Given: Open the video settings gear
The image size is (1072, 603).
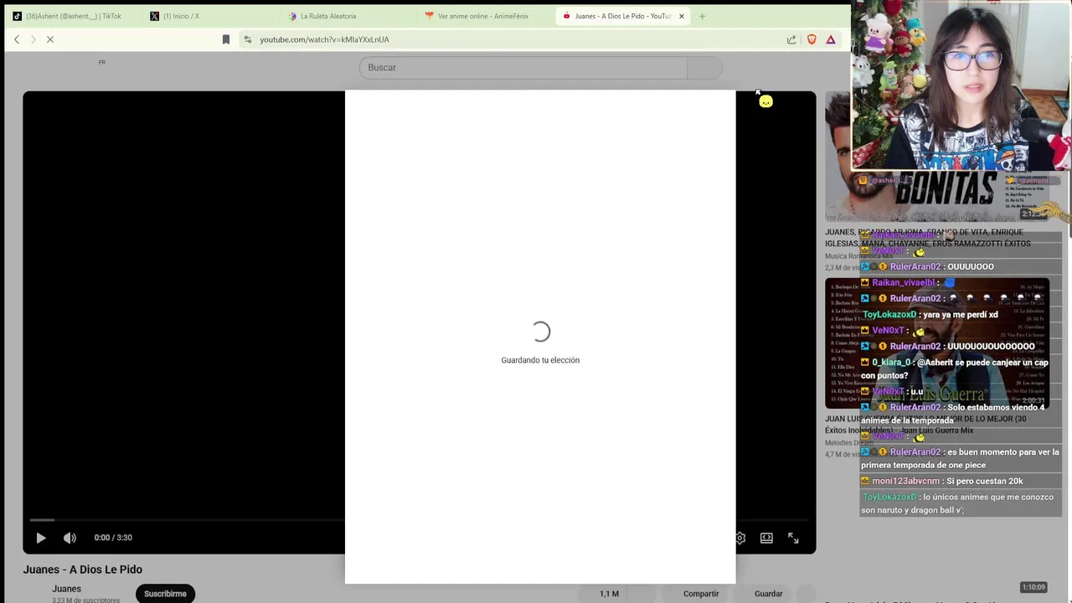Looking at the screenshot, I should [740, 538].
